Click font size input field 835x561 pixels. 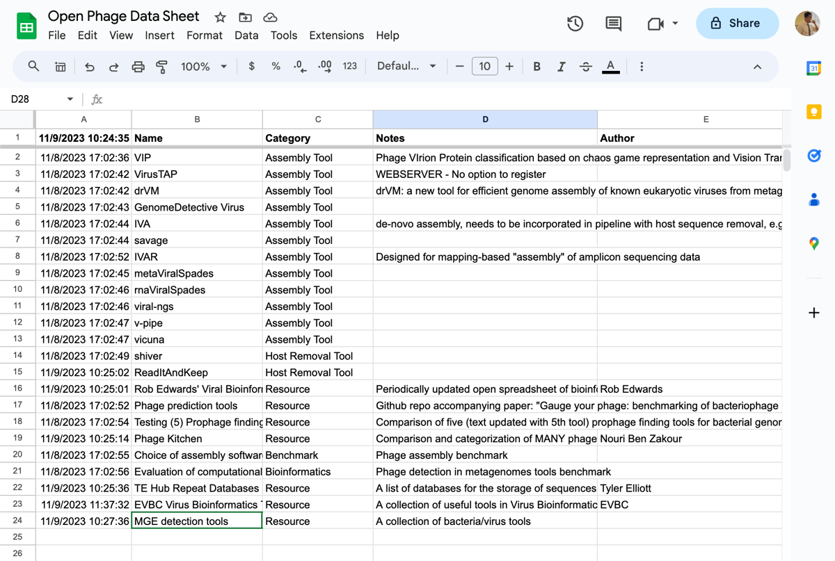(484, 66)
